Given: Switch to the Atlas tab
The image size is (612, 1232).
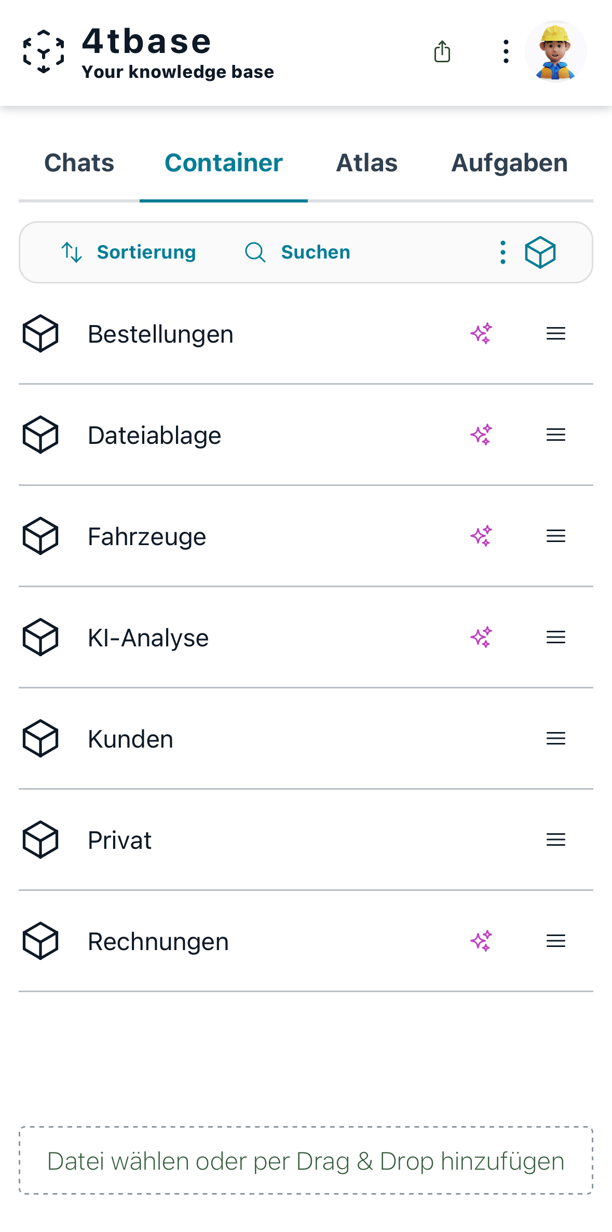Looking at the screenshot, I should (x=366, y=163).
